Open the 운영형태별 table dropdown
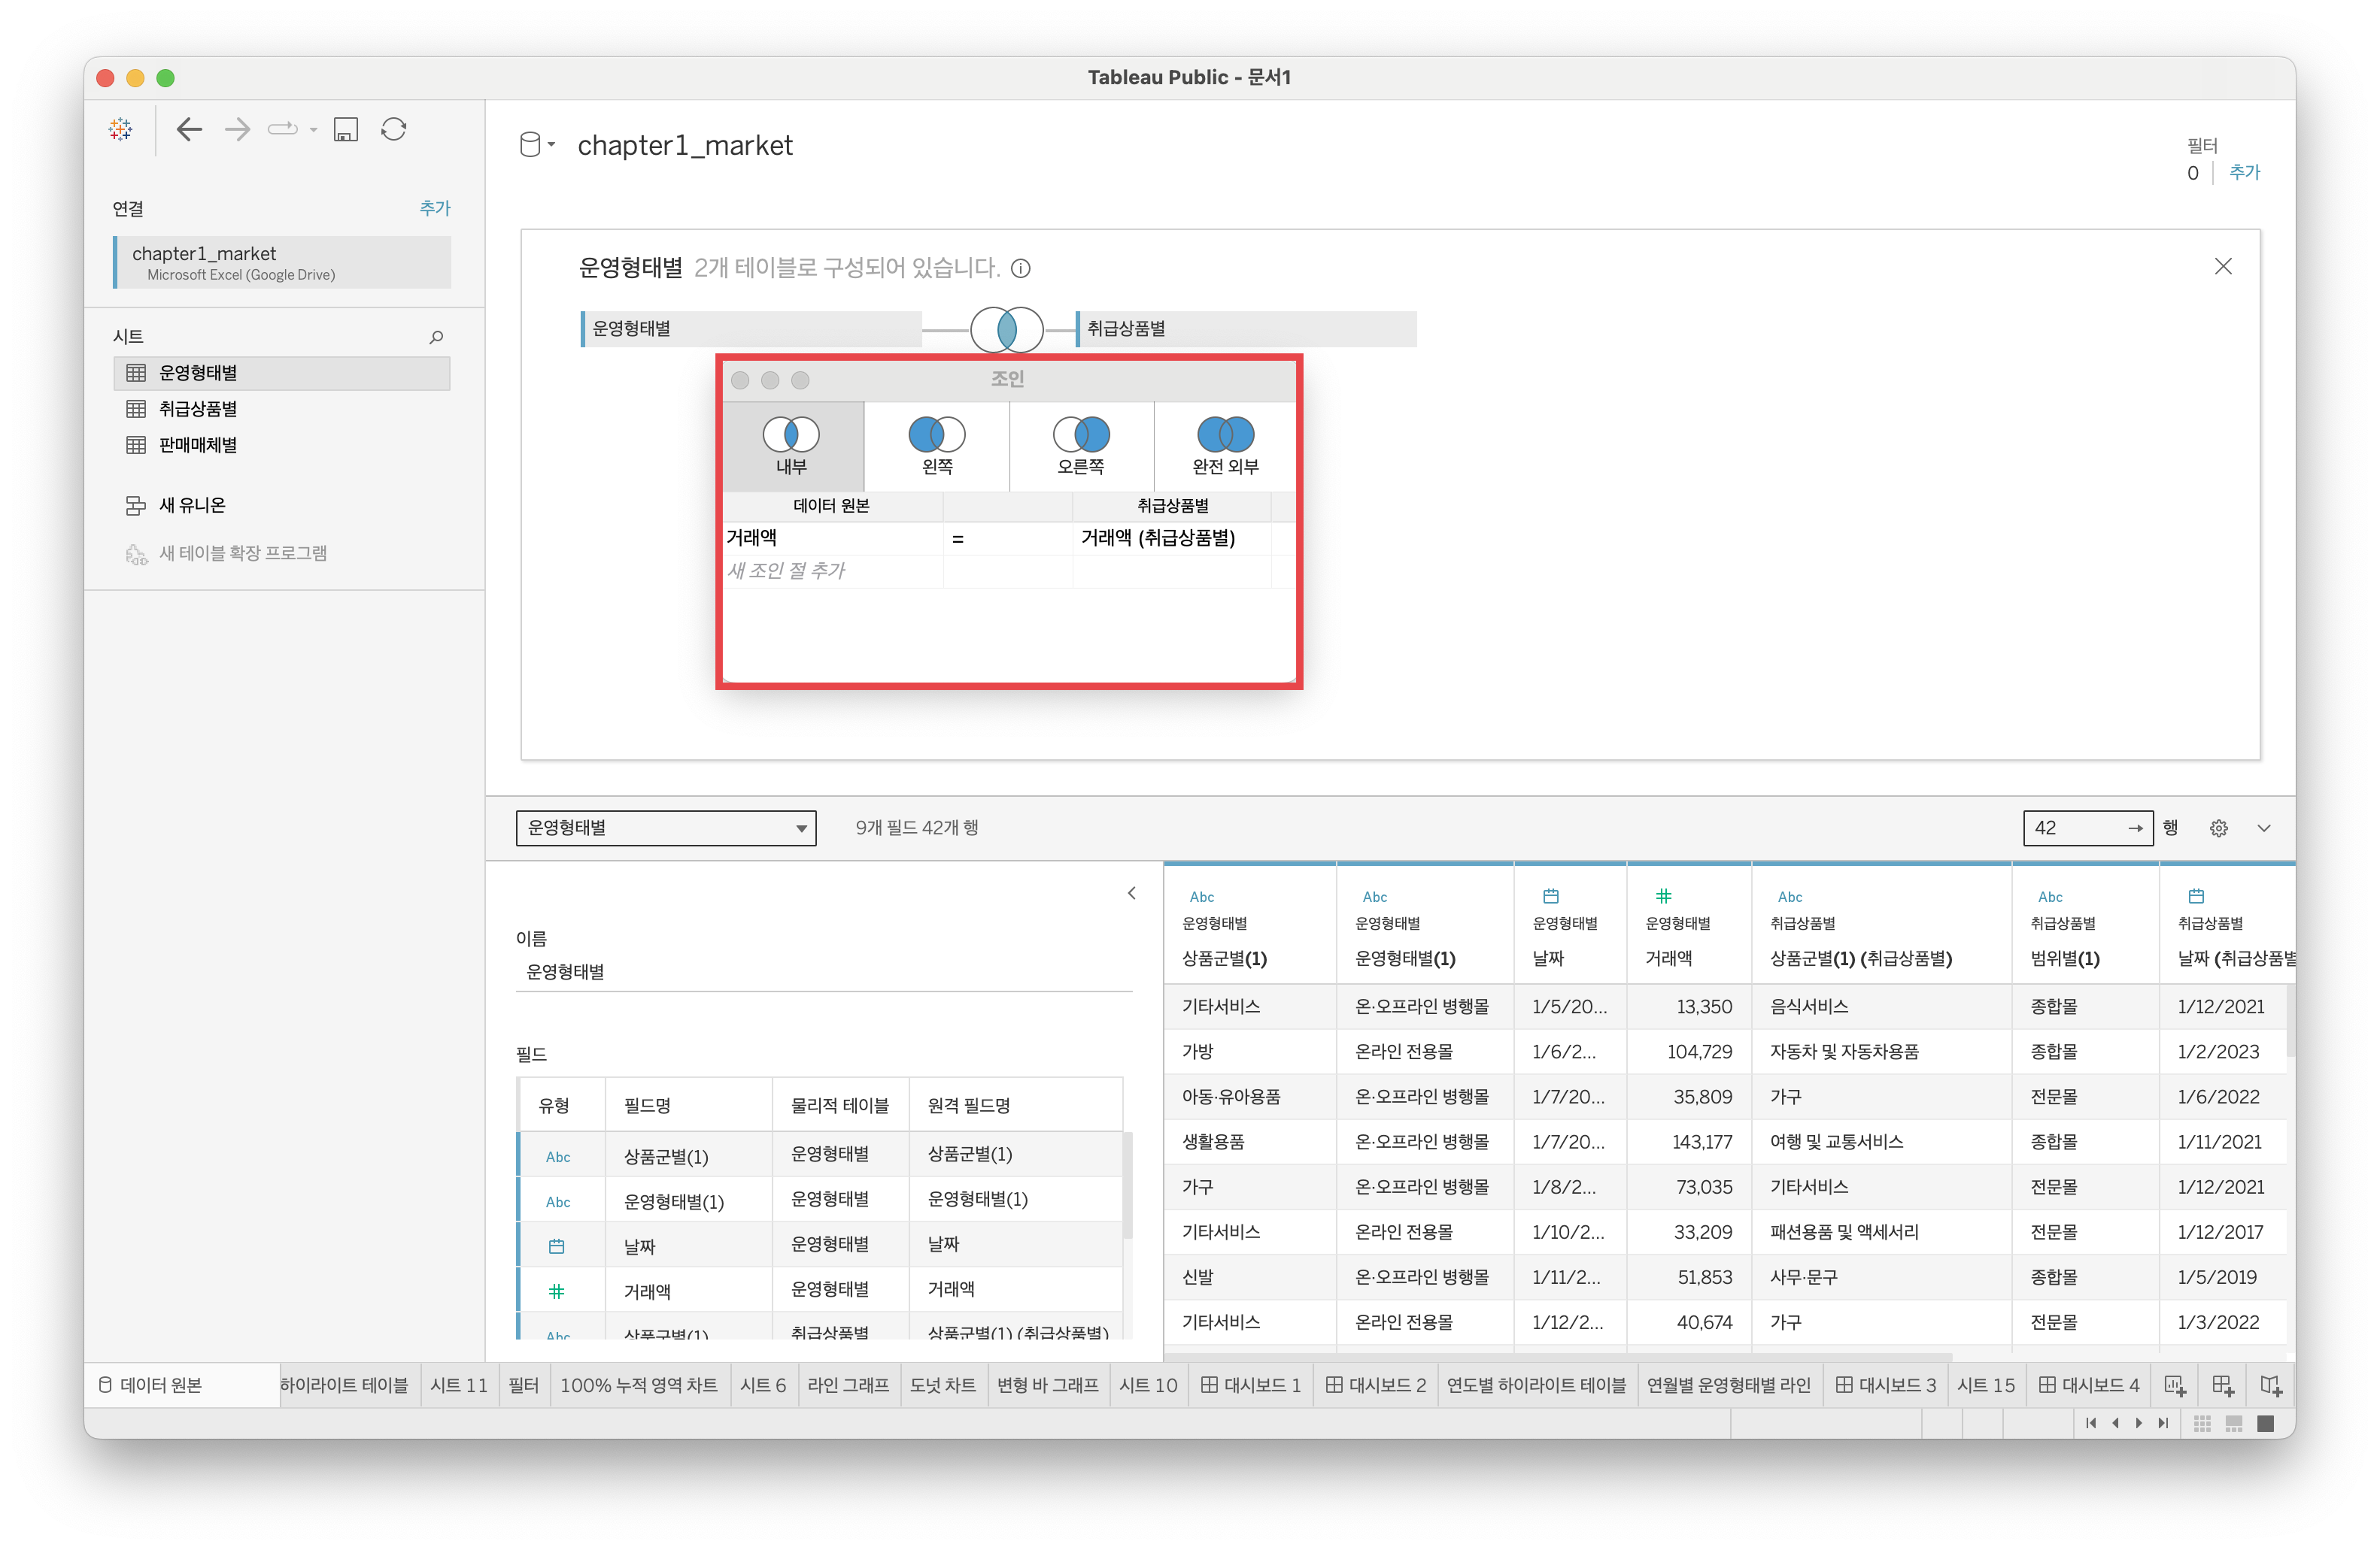The height and width of the screenshot is (1550, 2380). (x=666, y=828)
